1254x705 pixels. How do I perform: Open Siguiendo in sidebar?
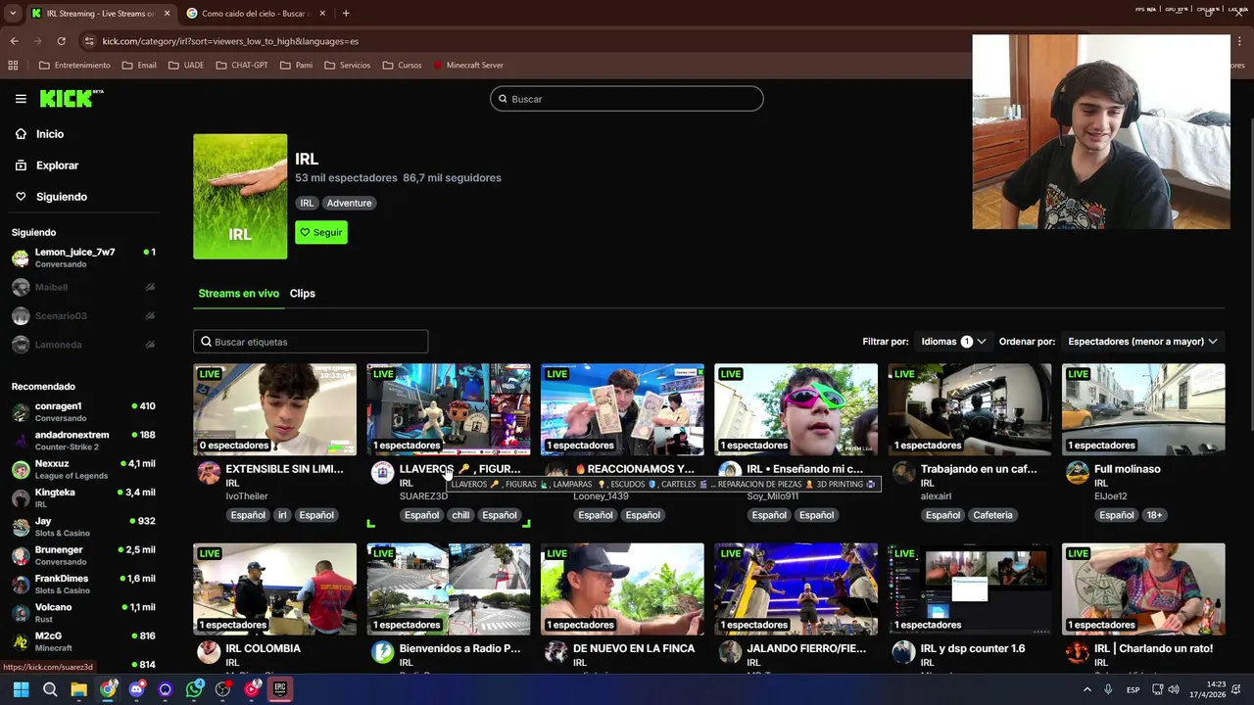pos(61,197)
